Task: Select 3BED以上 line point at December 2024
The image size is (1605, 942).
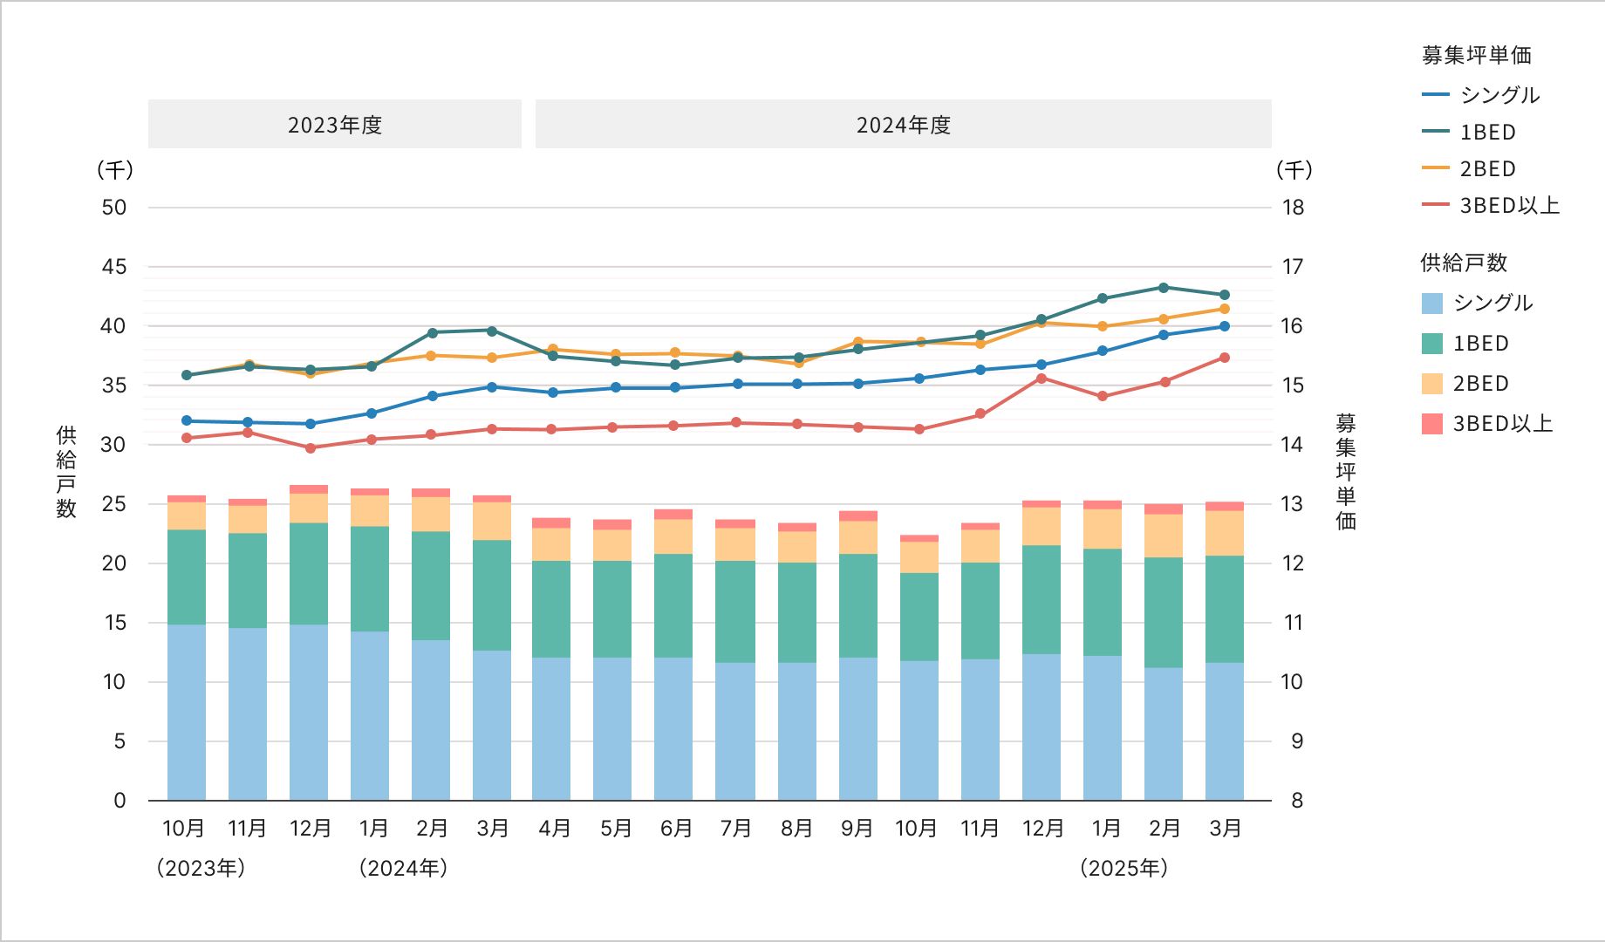Action: point(1042,379)
